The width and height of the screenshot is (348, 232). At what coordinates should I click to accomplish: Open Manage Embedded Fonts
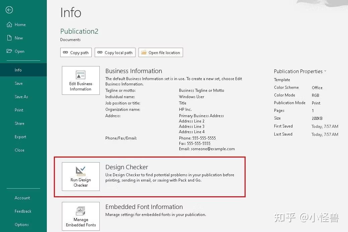[81, 216]
